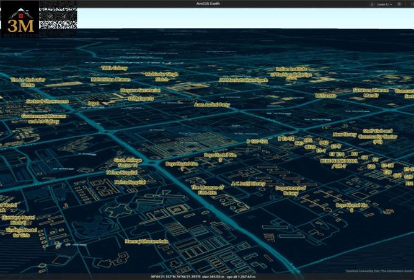Select the Vindhya Hostel for Girls label

coord(22,232)
